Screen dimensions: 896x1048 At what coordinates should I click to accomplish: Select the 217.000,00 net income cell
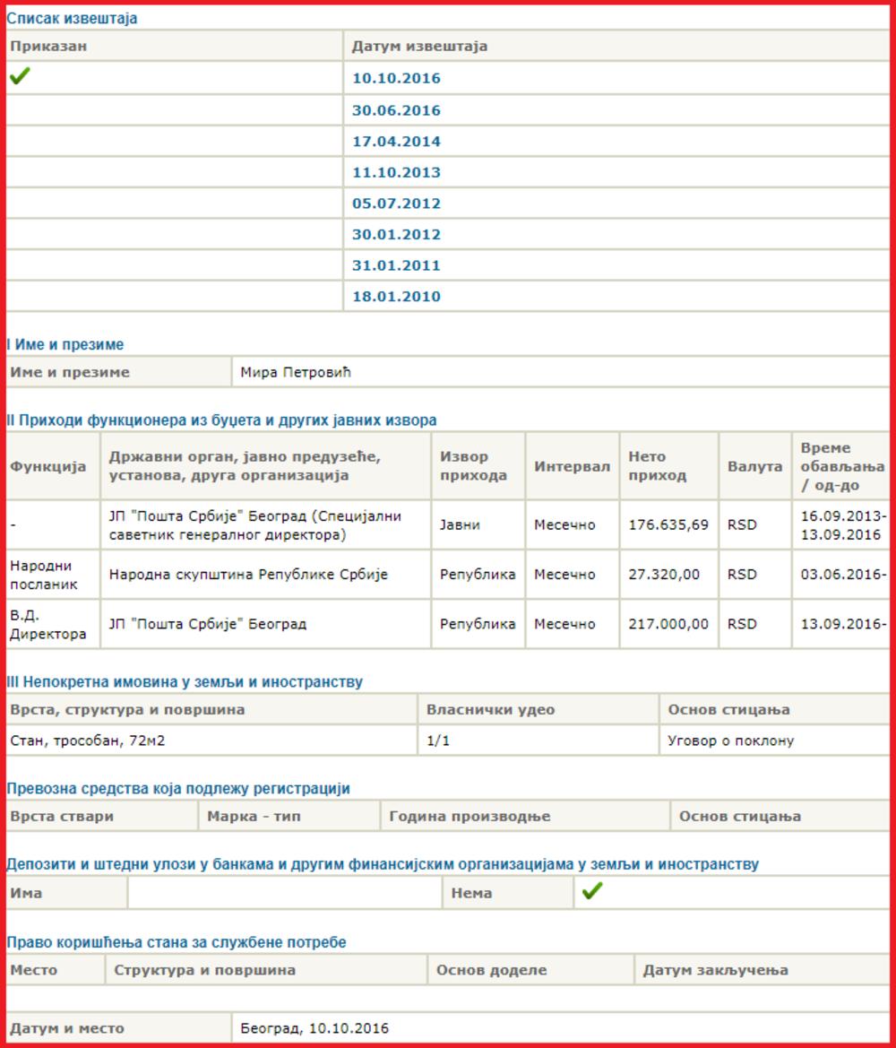668,624
